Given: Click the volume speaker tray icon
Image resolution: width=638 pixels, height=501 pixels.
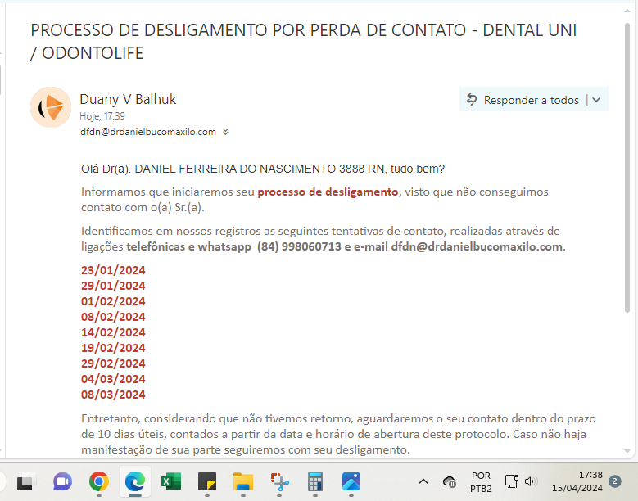Looking at the screenshot, I should pyautogui.click(x=531, y=481).
